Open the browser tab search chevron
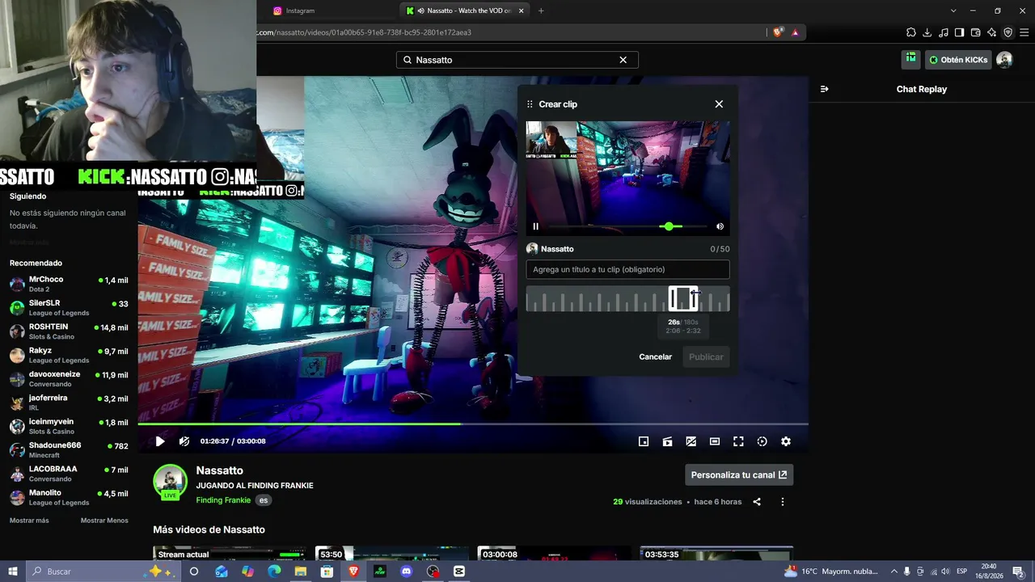1035x582 pixels. coord(953,11)
